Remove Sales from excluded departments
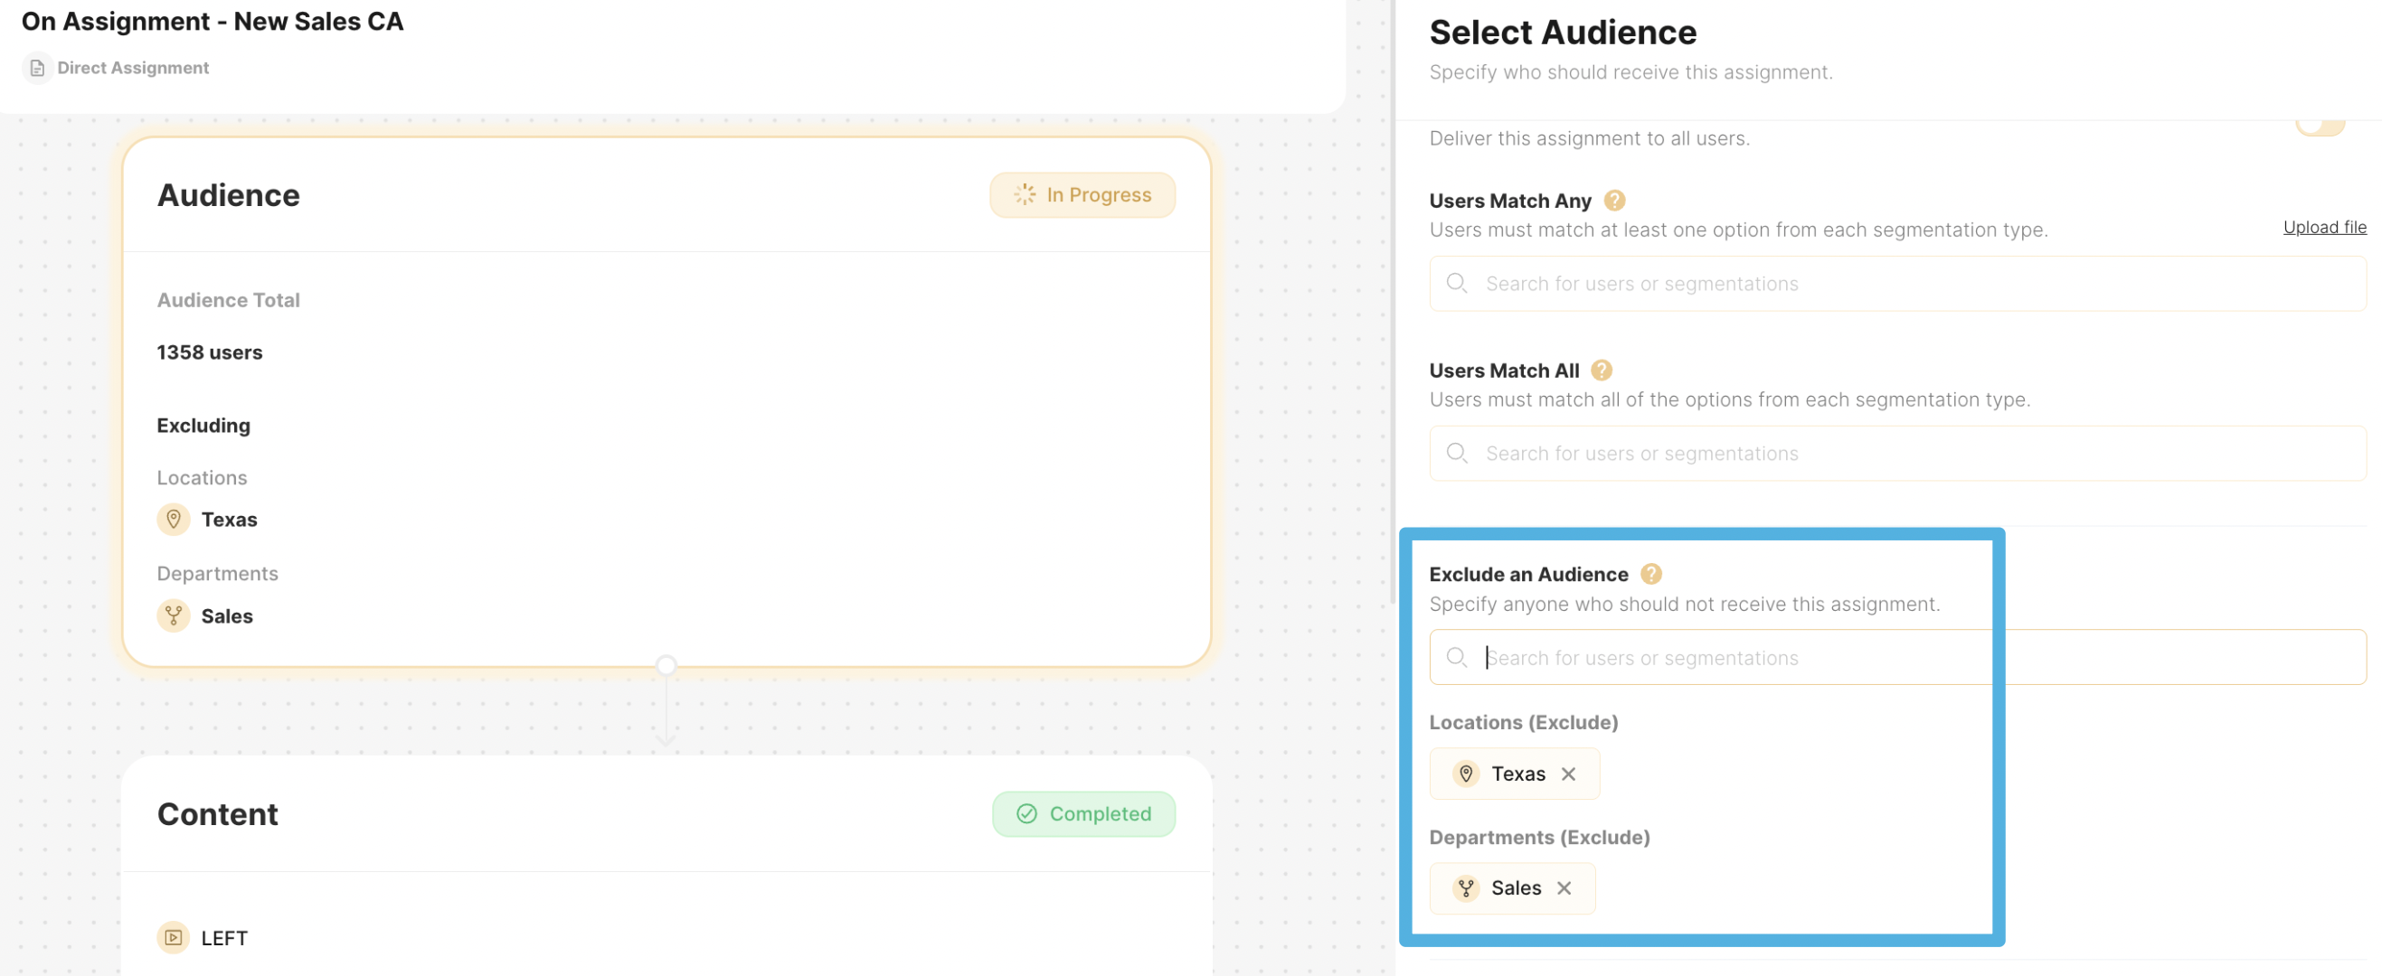This screenshot has width=2382, height=976. [1564, 888]
